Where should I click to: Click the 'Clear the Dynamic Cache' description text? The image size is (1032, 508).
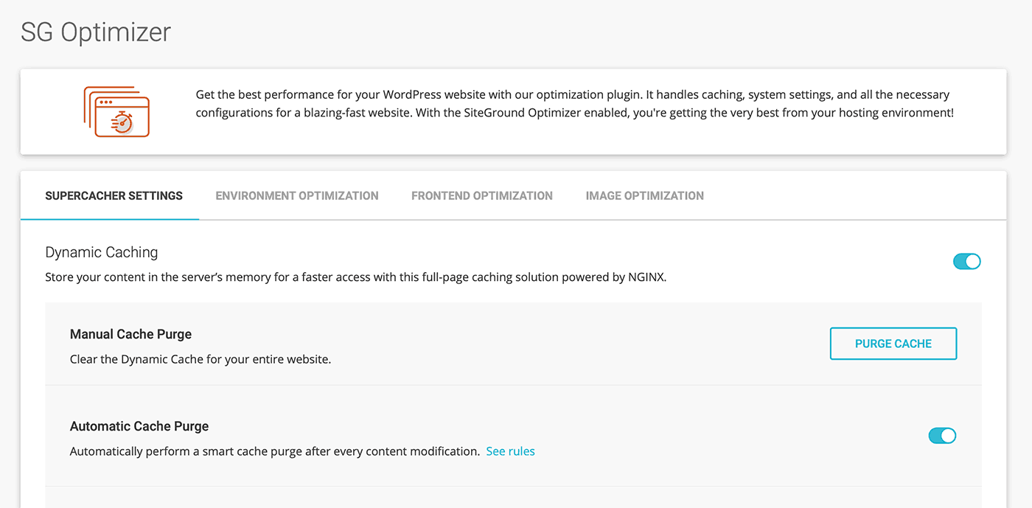[201, 360]
